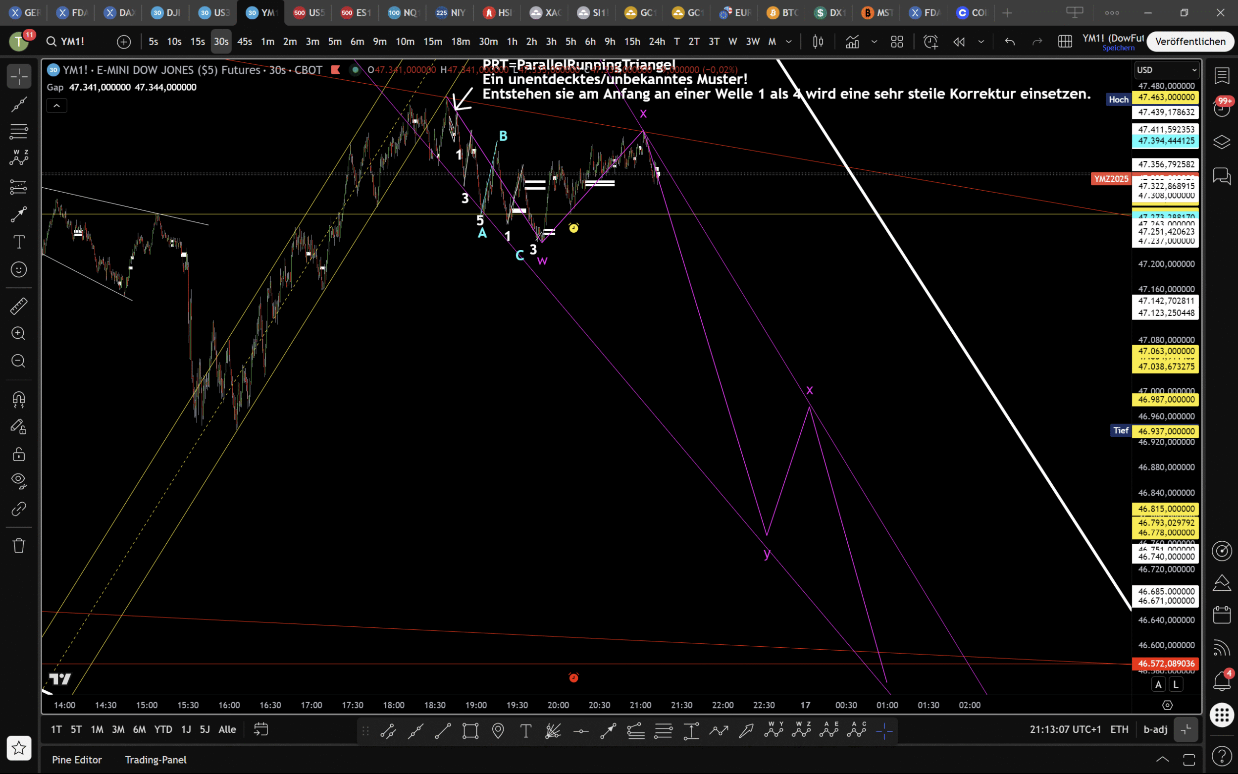Select the 5m timeframe button
The width and height of the screenshot is (1238, 774).
(x=335, y=42)
